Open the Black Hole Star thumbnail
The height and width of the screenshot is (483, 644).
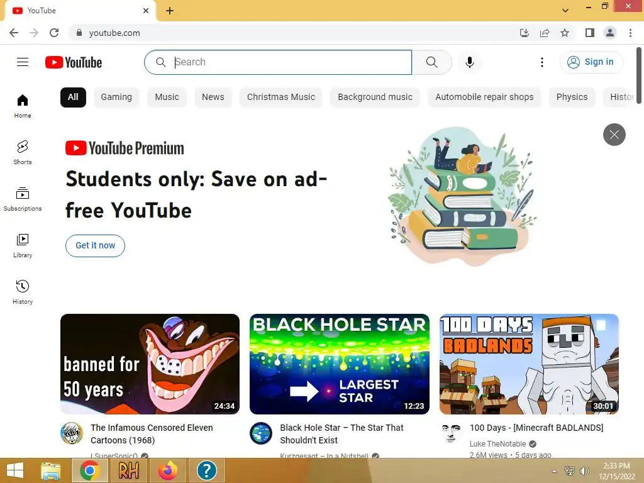point(339,364)
